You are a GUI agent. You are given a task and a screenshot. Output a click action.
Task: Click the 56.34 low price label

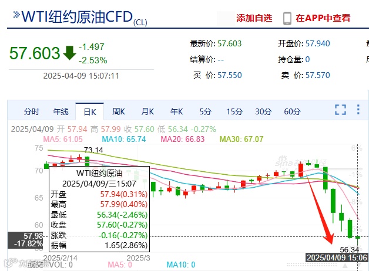coord(350,249)
